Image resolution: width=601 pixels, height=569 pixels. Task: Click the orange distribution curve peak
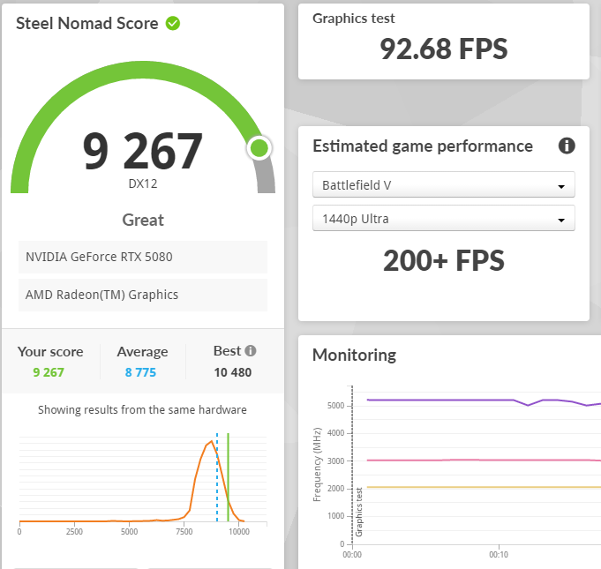[x=210, y=442]
